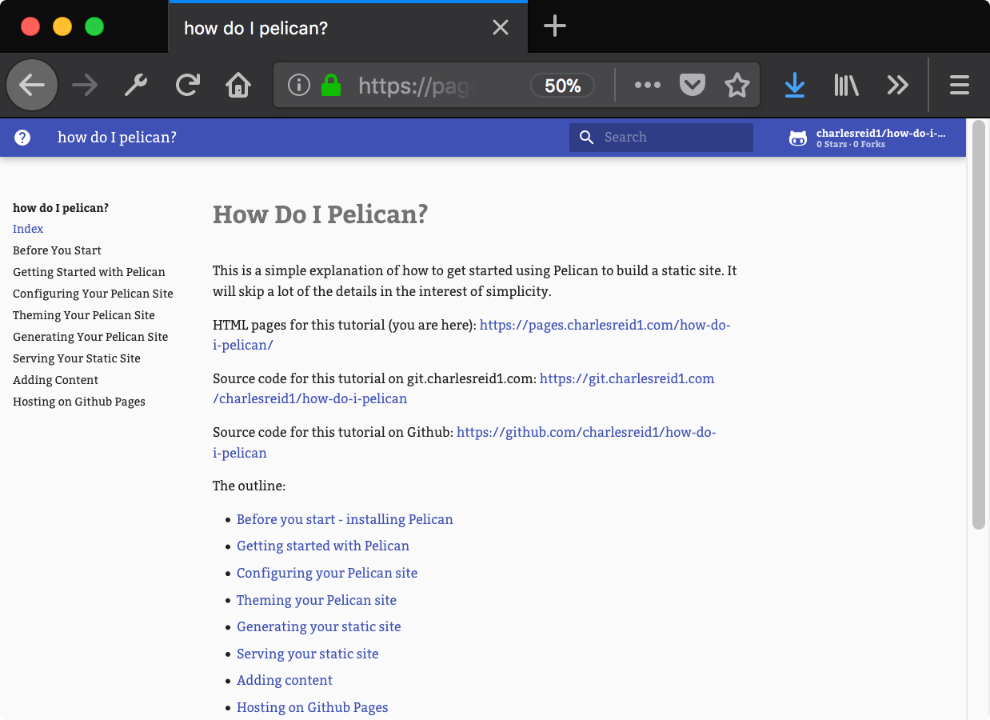Click the 'How Do I Pelican?' page heading

click(321, 214)
